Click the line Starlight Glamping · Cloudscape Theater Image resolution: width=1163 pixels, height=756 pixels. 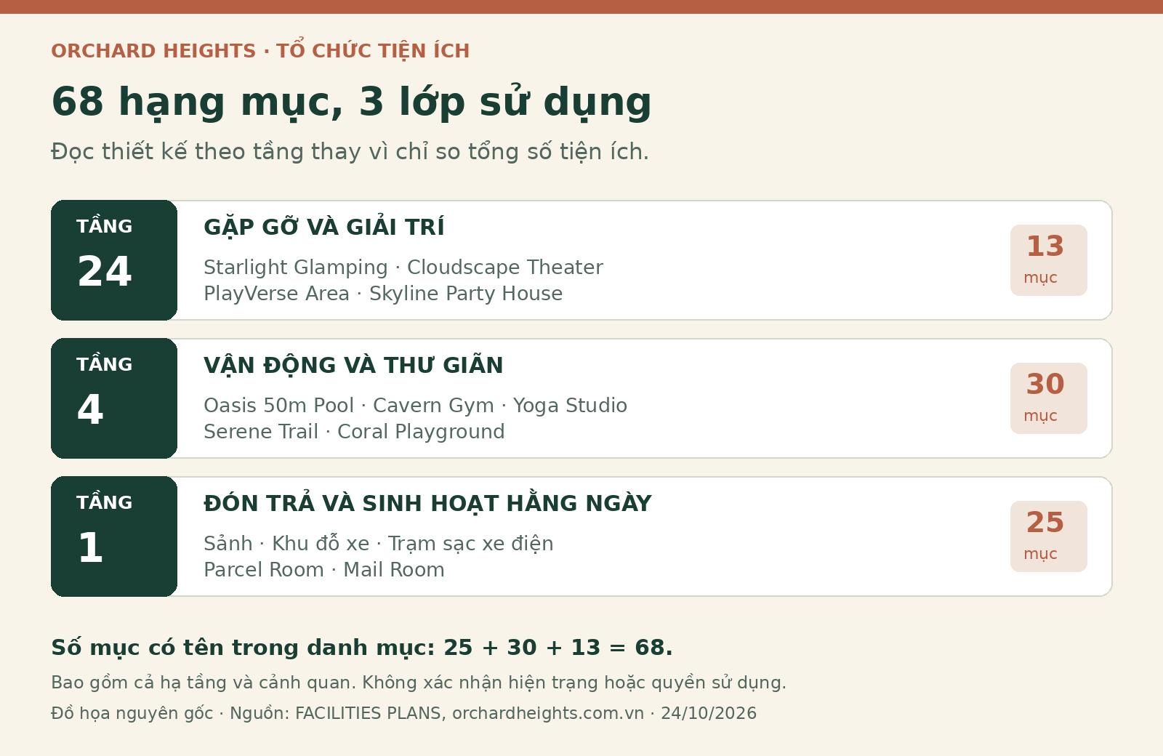[403, 268]
